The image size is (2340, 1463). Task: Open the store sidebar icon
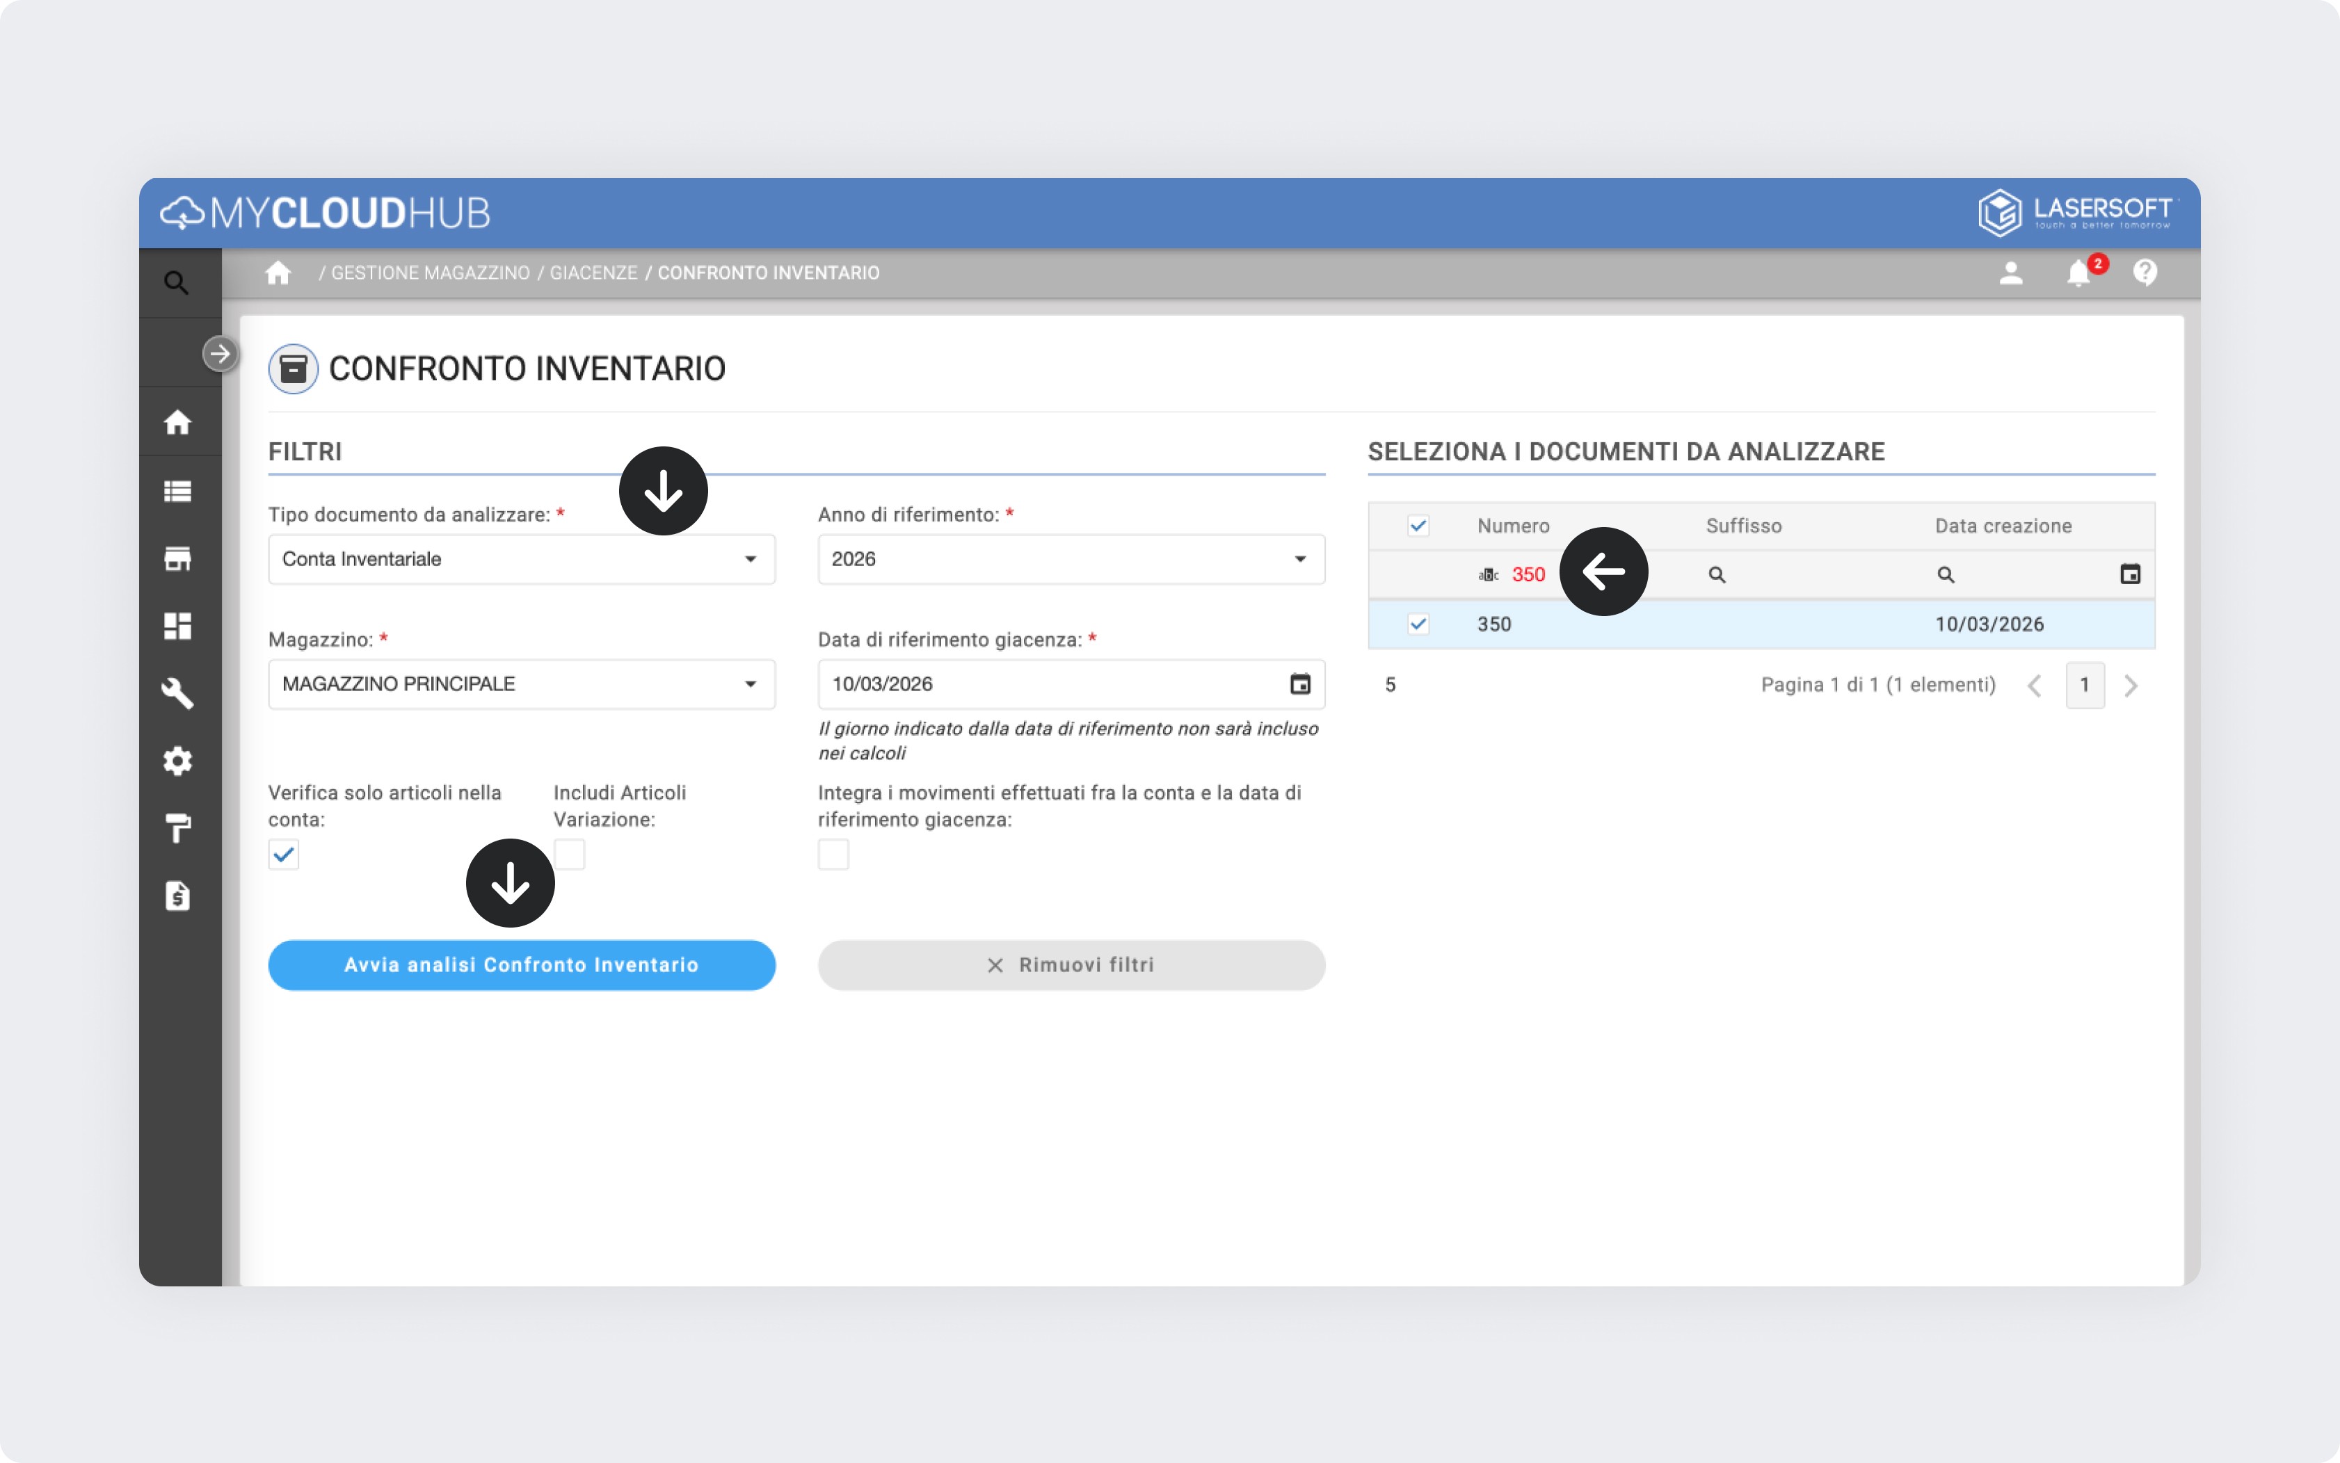click(x=178, y=558)
